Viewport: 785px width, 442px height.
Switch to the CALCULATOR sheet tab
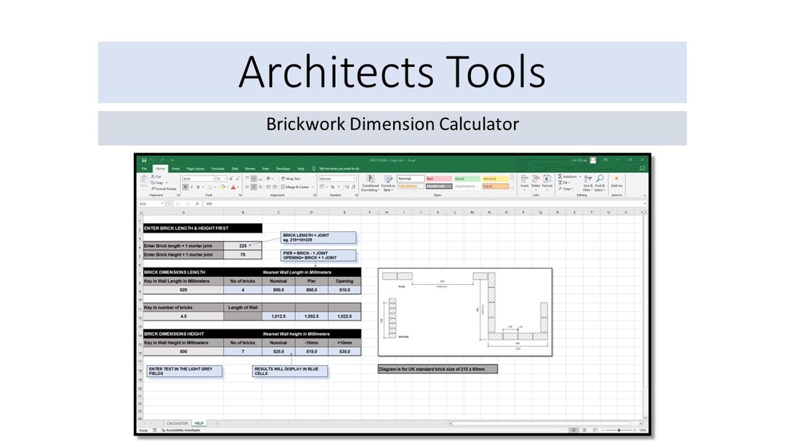point(177,423)
